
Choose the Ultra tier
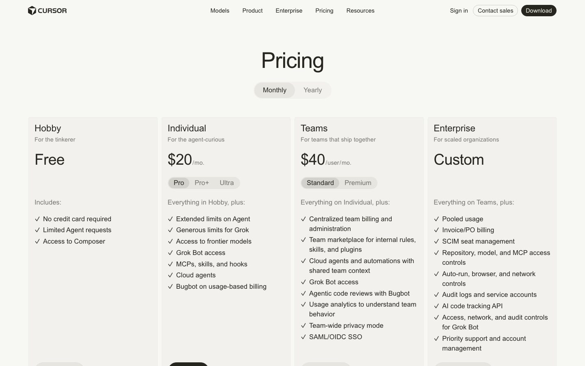coord(227,183)
